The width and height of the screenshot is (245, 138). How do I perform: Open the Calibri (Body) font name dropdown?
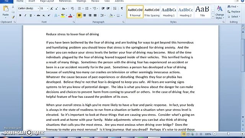38,8
